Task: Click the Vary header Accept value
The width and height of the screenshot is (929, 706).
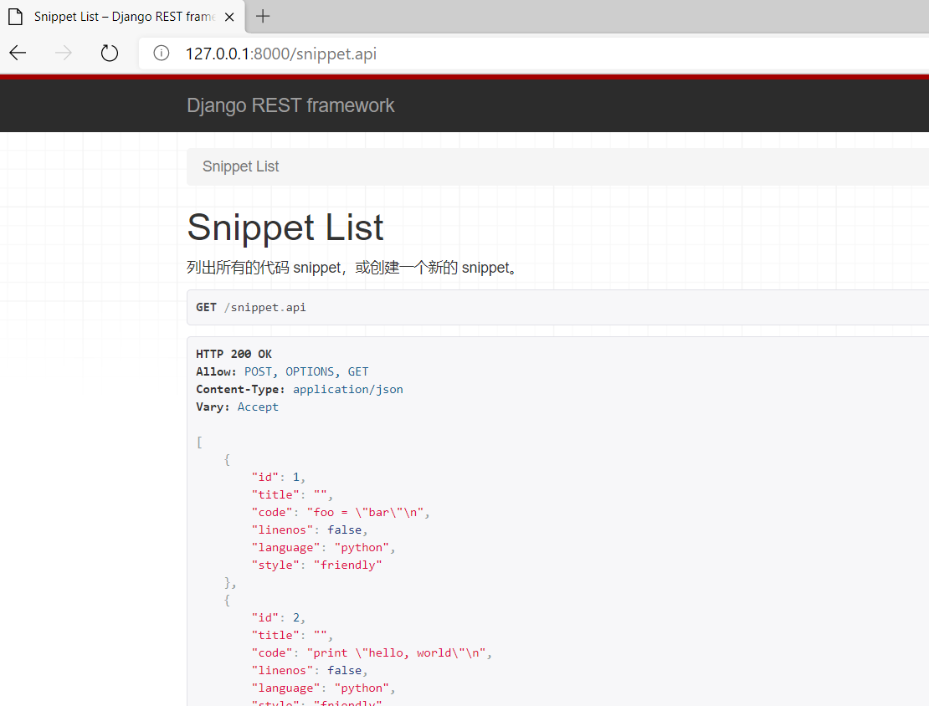Action: point(258,407)
